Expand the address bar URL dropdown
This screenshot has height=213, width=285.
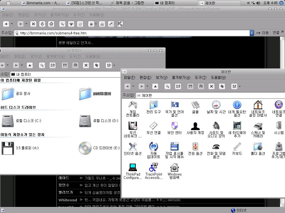pos(252,33)
